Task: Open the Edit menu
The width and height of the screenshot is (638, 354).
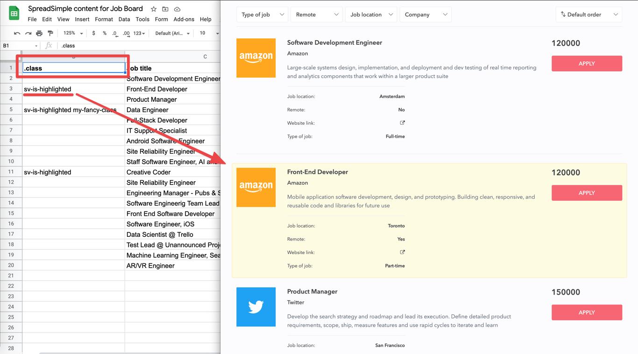Action: (47, 20)
